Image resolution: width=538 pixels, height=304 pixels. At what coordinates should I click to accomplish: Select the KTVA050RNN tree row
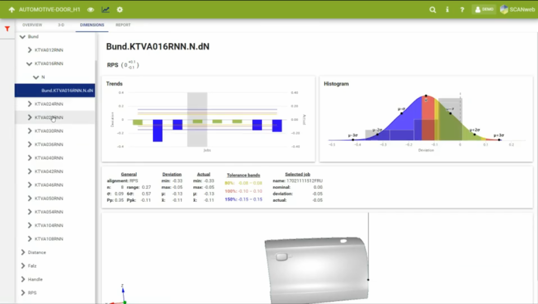click(55, 198)
